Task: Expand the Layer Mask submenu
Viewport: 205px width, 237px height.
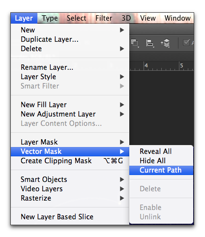Action: [x=70, y=142]
